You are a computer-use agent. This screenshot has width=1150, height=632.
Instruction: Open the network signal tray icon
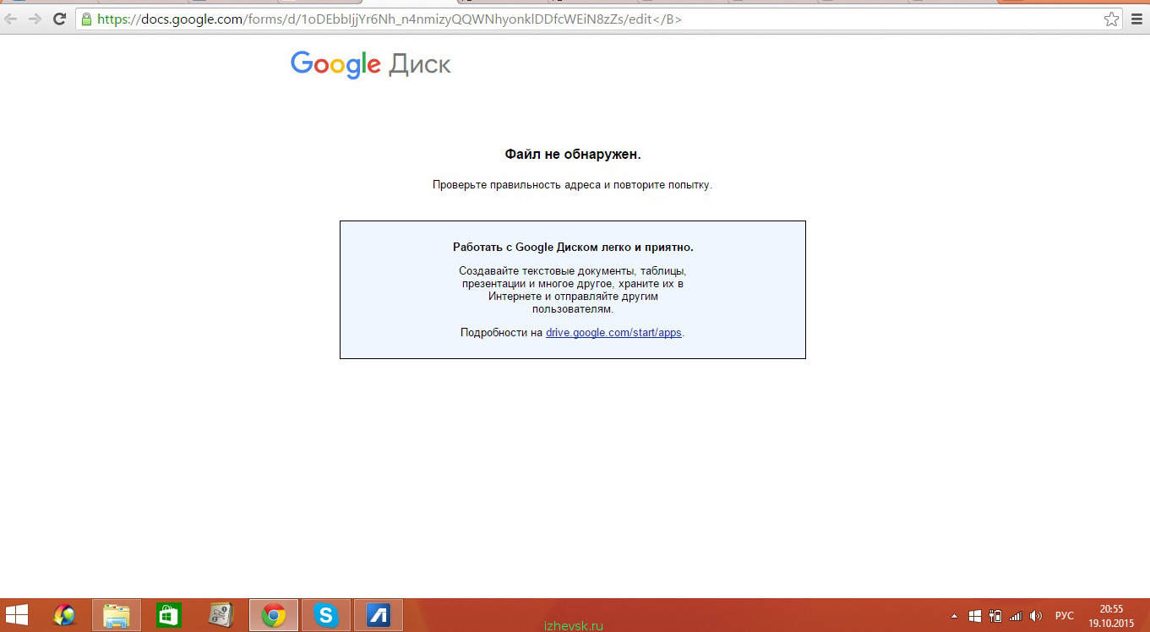point(1016,616)
